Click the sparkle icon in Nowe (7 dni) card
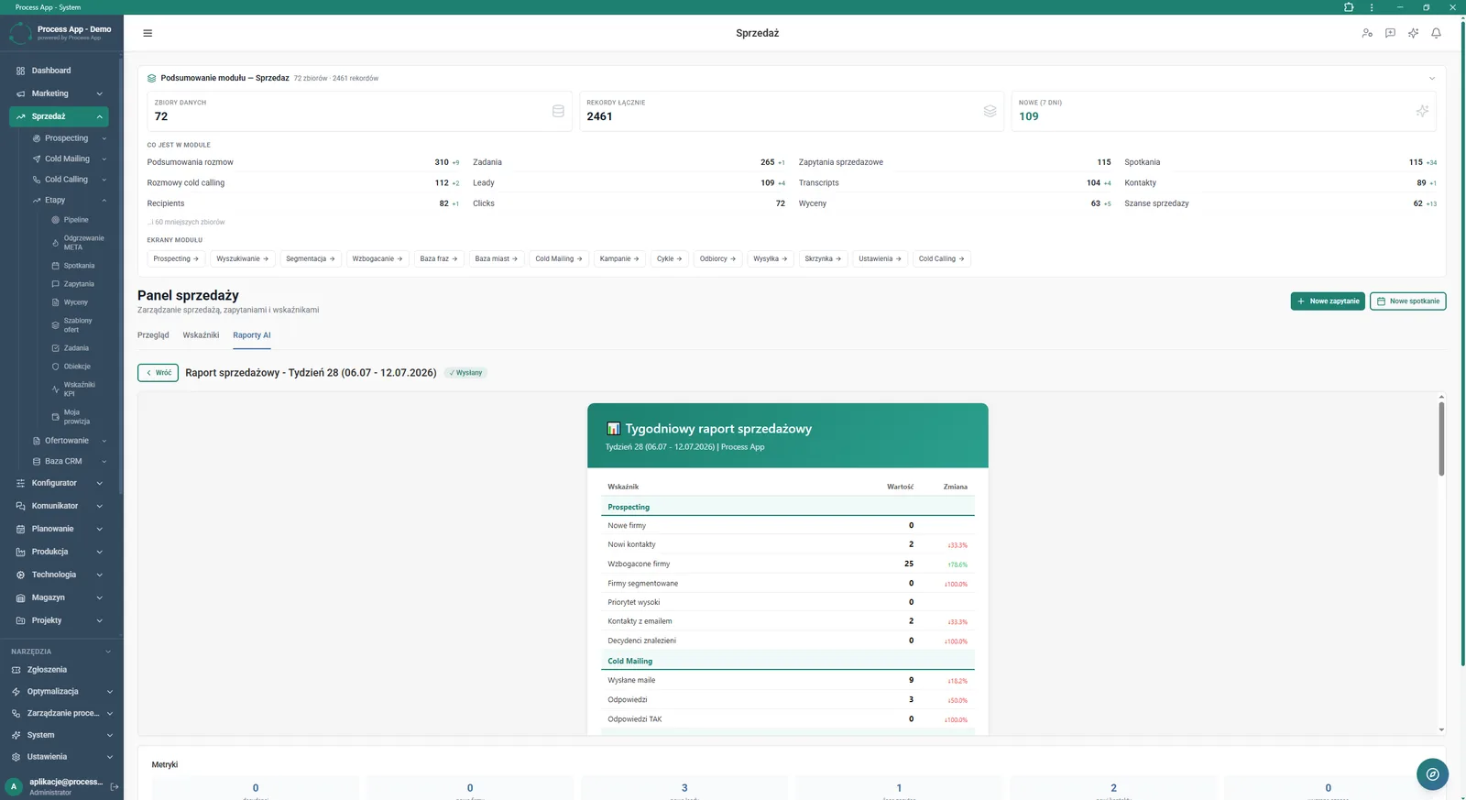The height and width of the screenshot is (800, 1466). tap(1422, 111)
